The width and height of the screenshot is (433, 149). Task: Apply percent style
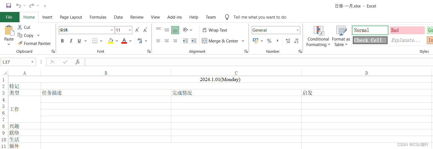point(269,41)
